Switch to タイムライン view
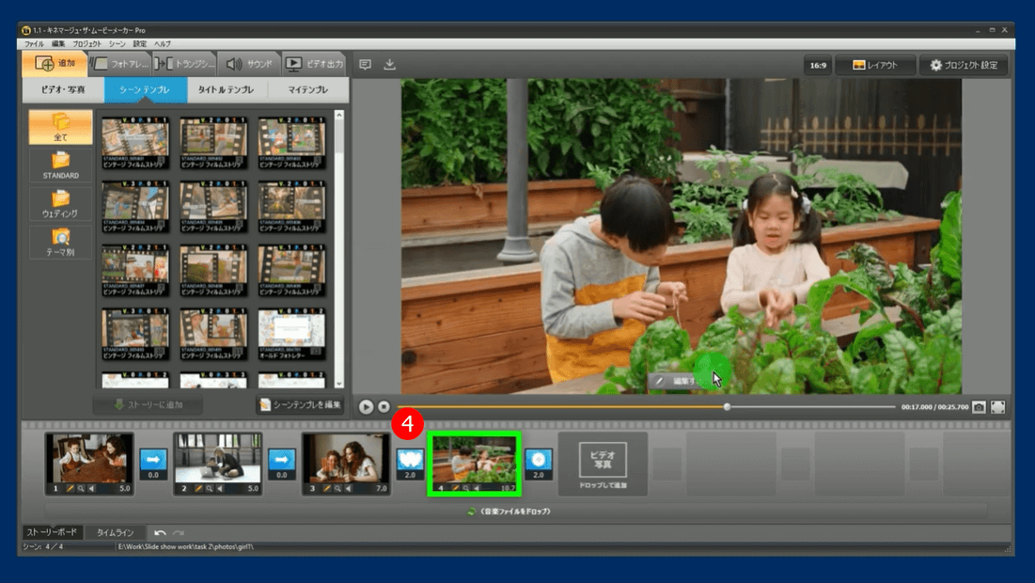This screenshot has width=1035, height=583. 115,533
